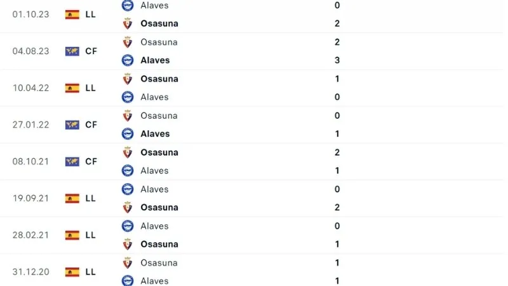Click Alaves's score of 3 on 04.08.23

337,60
